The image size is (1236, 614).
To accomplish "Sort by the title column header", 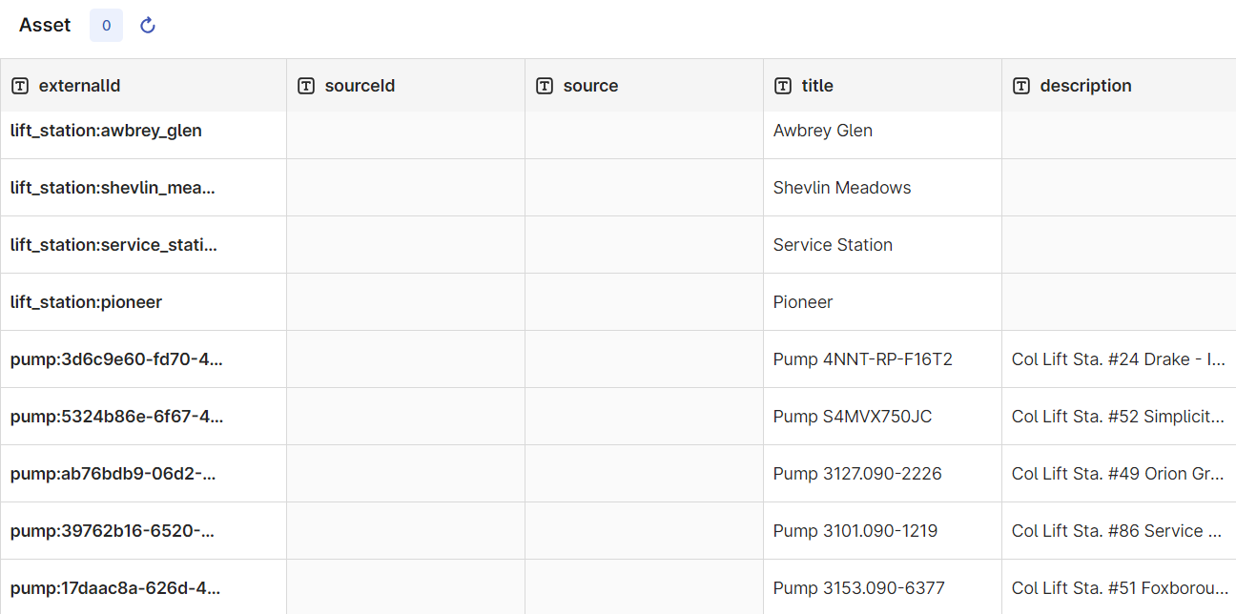I will pos(817,86).
